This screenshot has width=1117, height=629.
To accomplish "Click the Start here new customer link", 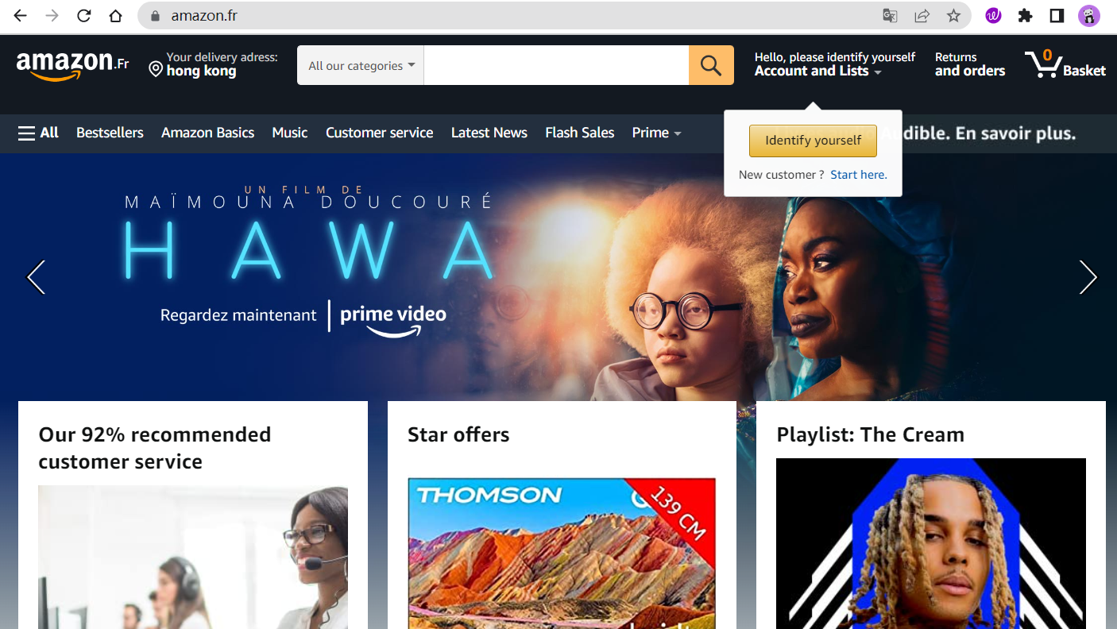I will (859, 175).
